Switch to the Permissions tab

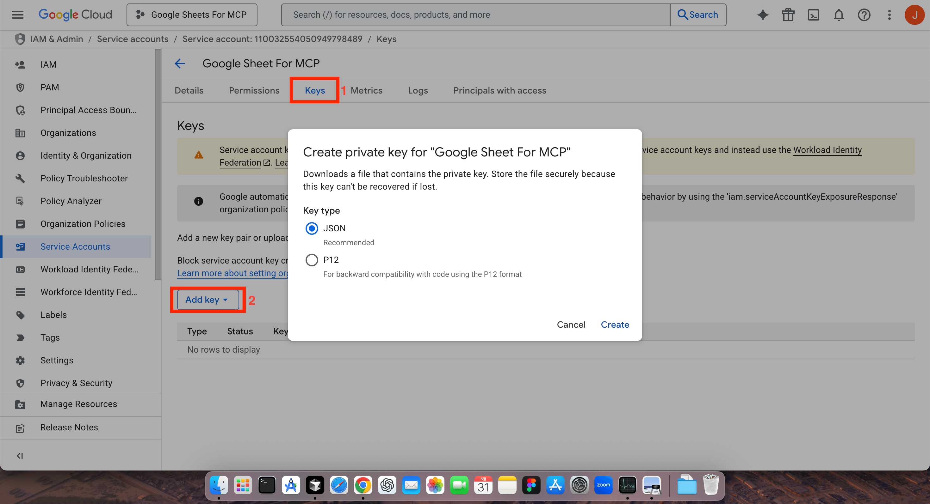pyautogui.click(x=254, y=90)
